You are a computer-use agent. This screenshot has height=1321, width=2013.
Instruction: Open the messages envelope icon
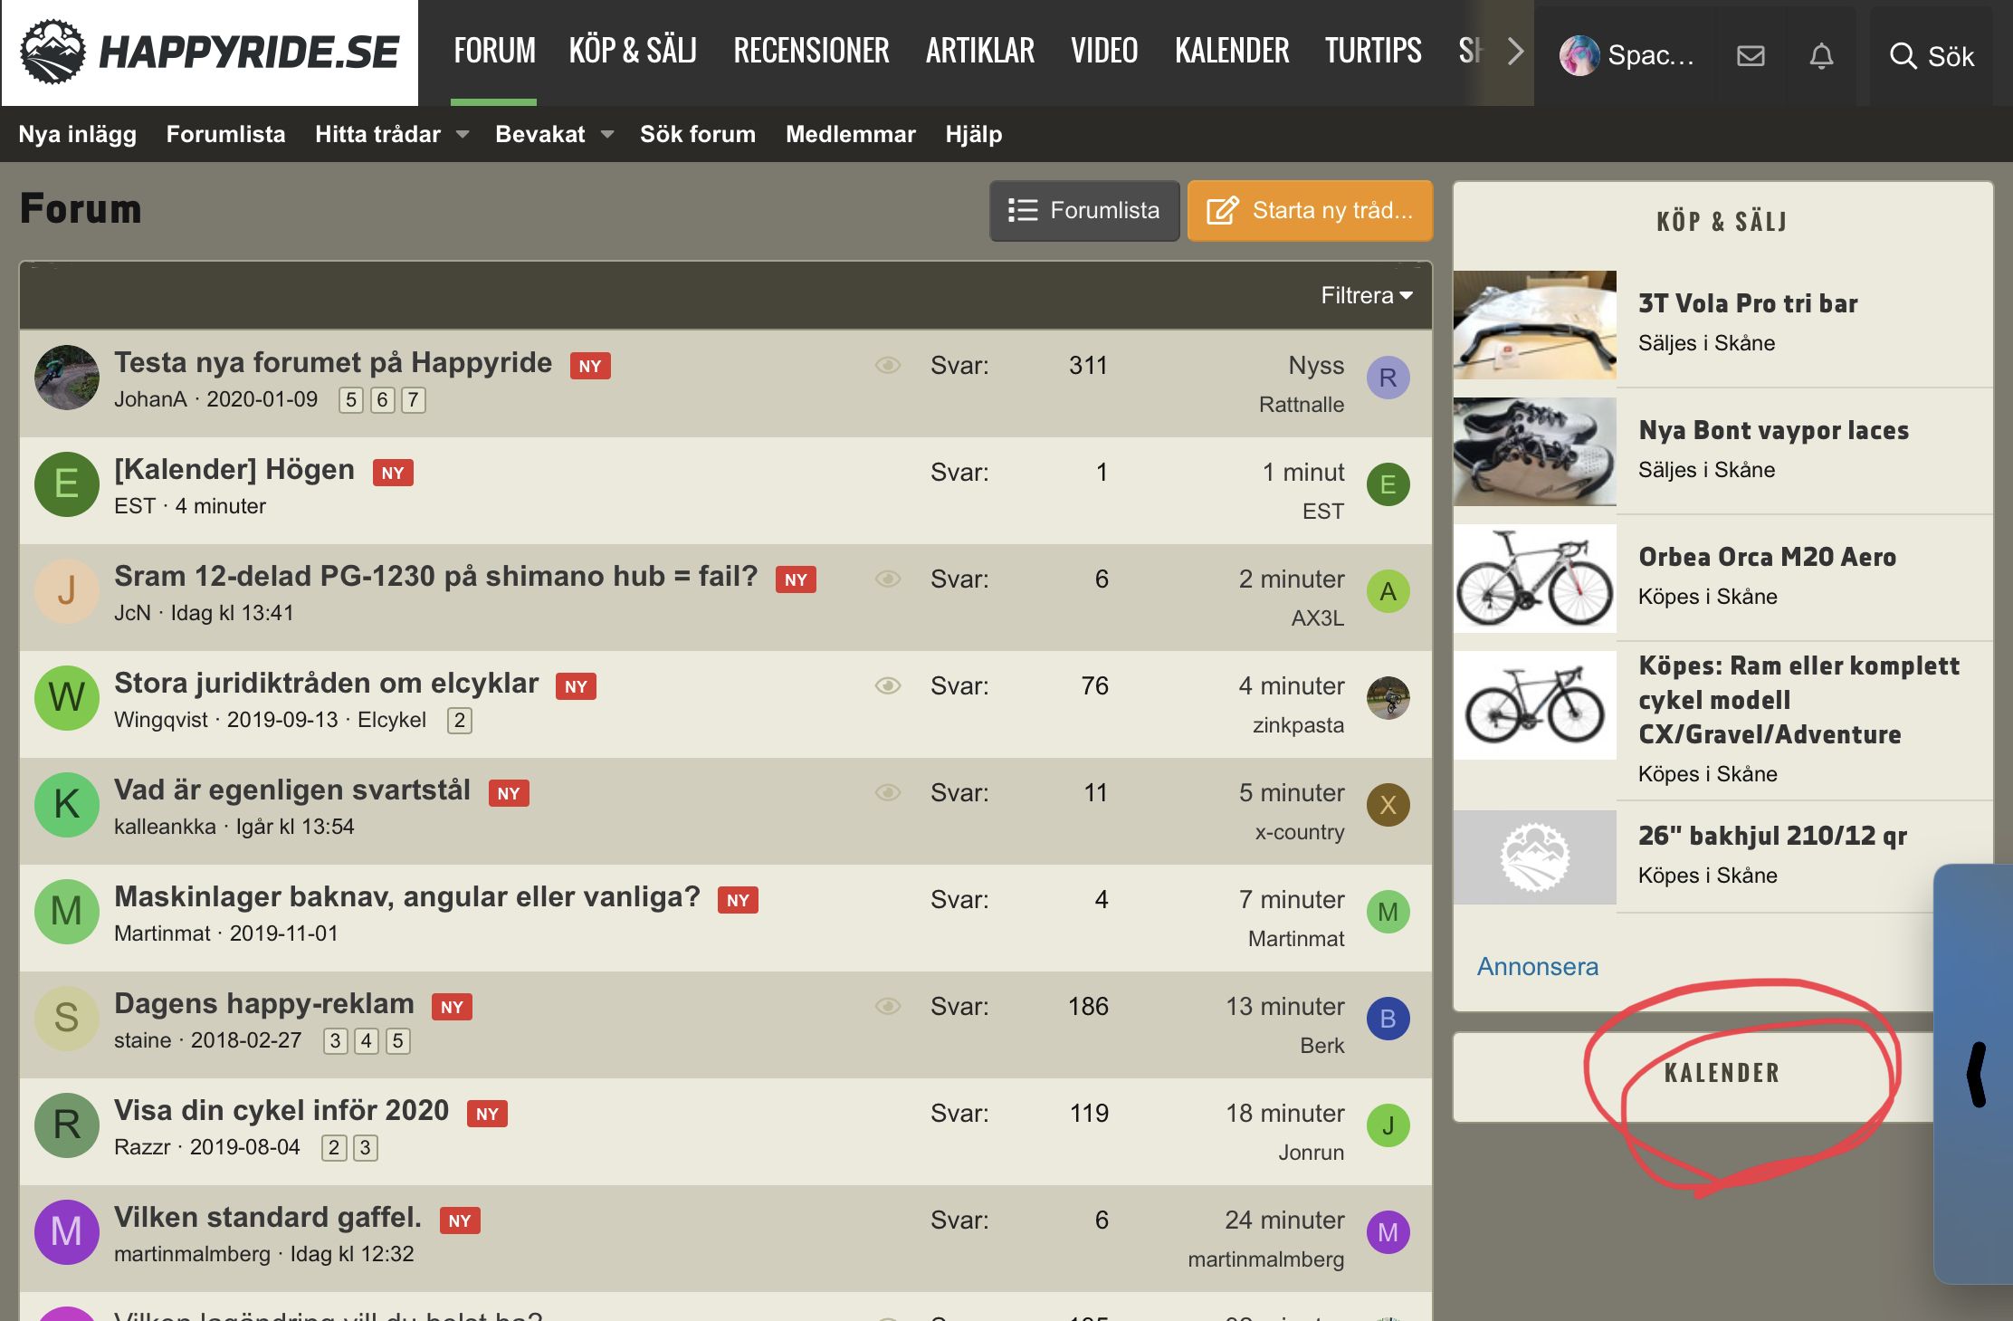[1751, 56]
